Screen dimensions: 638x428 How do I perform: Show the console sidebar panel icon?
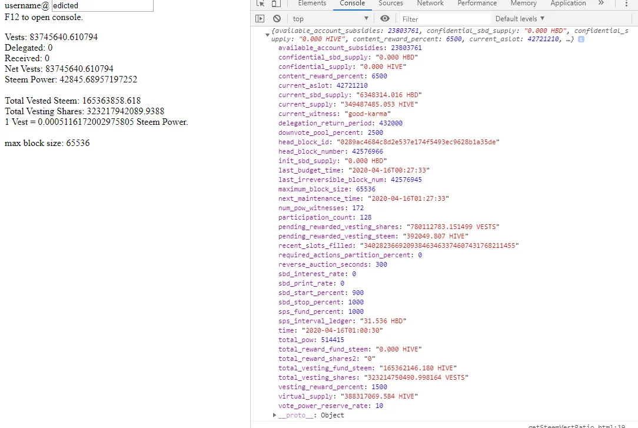pyautogui.click(x=260, y=19)
